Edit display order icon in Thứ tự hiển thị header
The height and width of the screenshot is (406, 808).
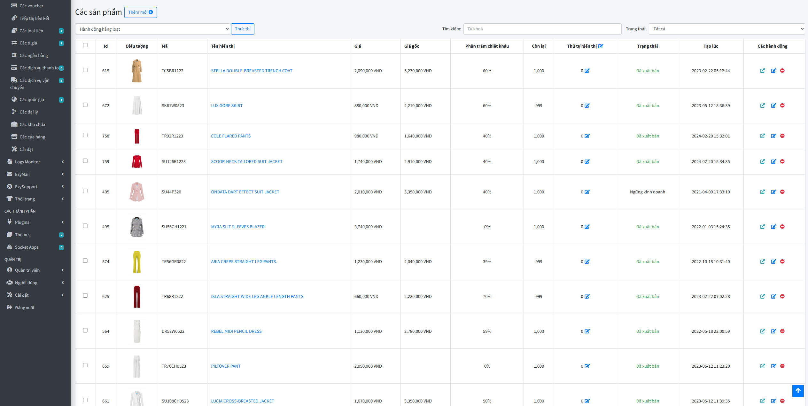[x=601, y=46]
